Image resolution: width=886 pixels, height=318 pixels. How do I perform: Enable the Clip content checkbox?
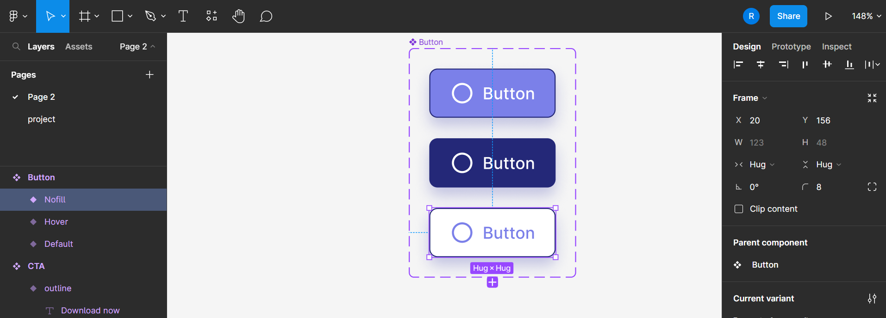[739, 209]
